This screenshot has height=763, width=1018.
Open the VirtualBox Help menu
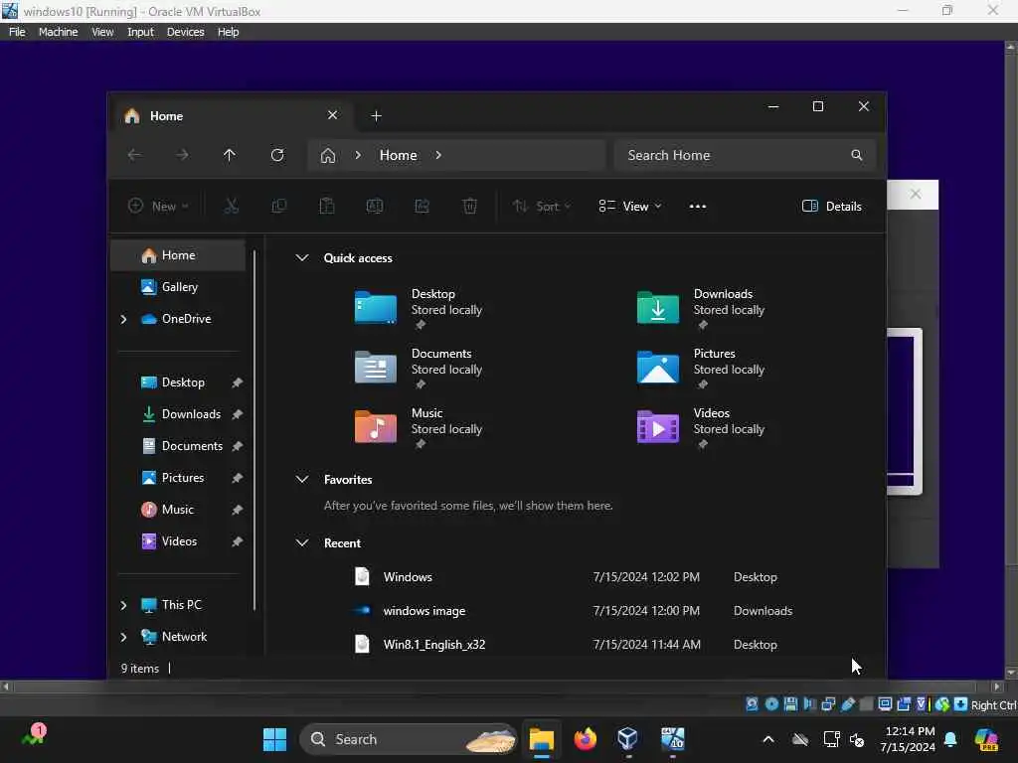228,32
